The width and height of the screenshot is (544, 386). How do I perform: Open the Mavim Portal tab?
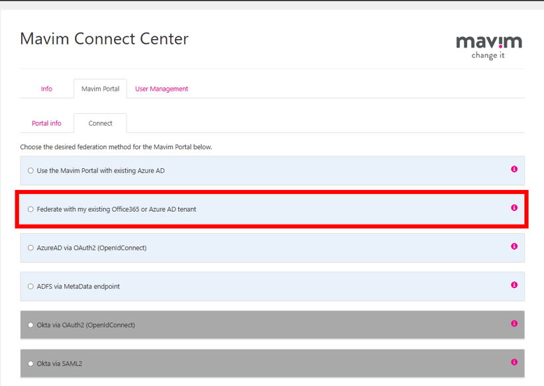100,89
